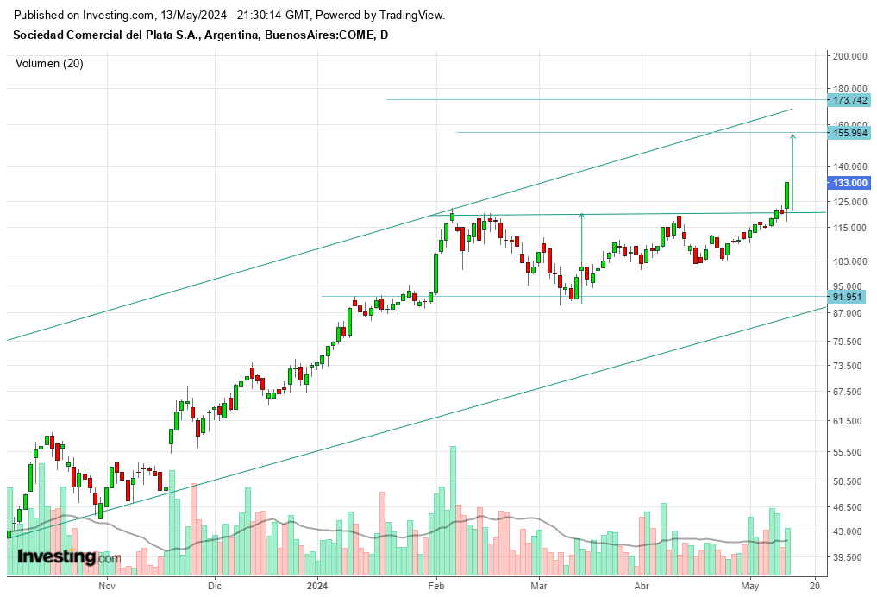Click the Abr date axis label
The width and height of the screenshot is (877, 597).
[642, 586]
